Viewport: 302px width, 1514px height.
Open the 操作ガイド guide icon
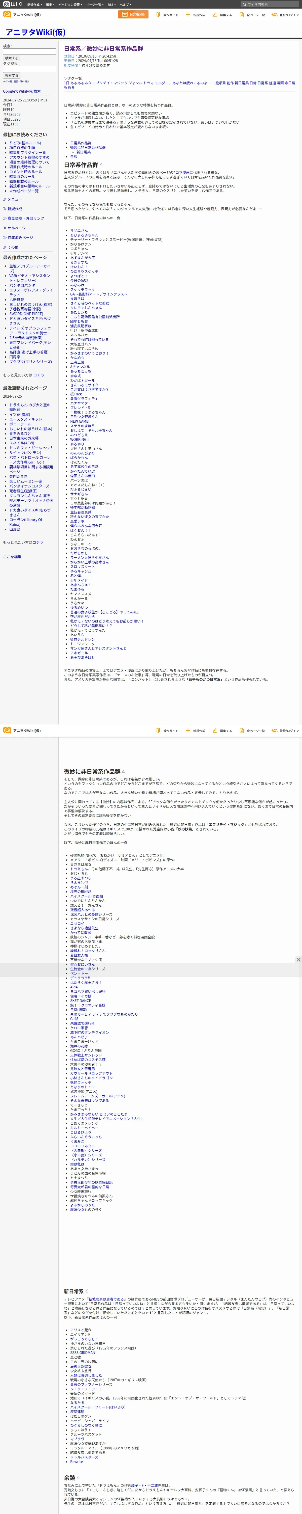158,15
